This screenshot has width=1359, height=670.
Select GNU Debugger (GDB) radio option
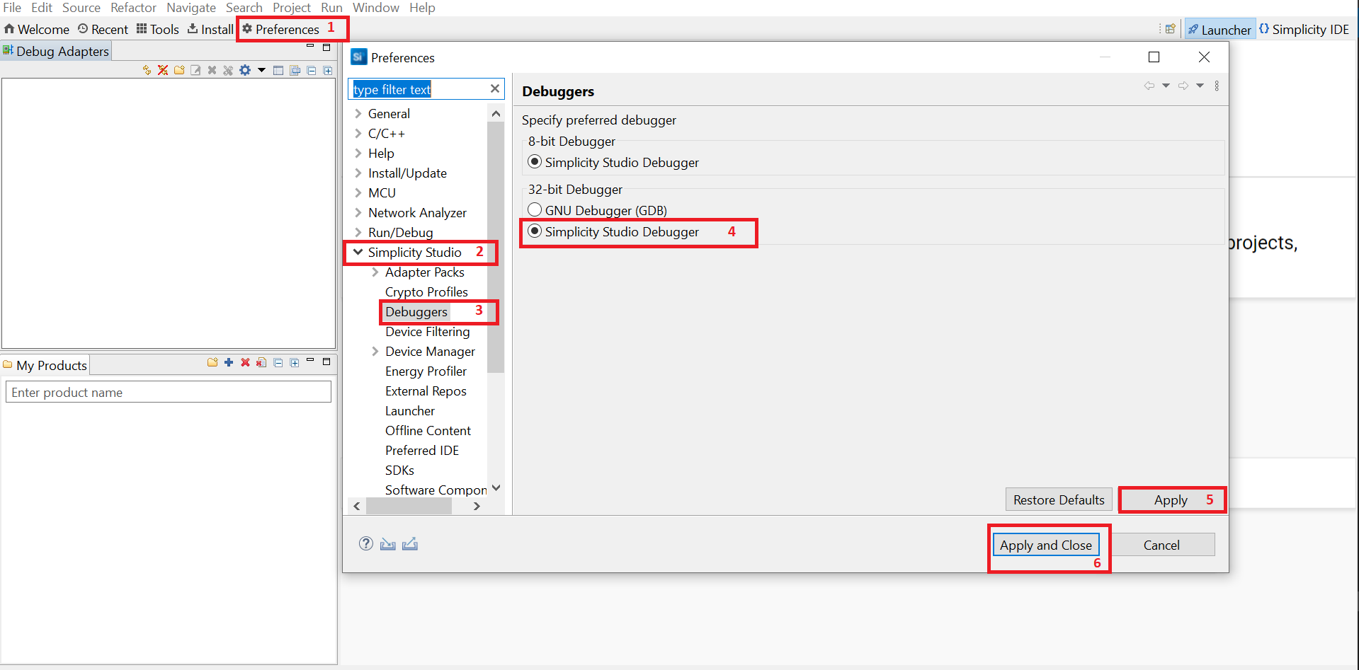[535, 209]
